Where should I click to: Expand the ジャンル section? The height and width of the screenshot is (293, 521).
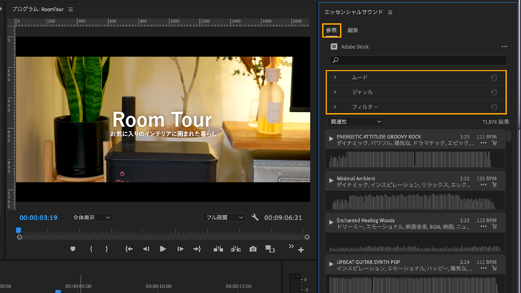335,92
